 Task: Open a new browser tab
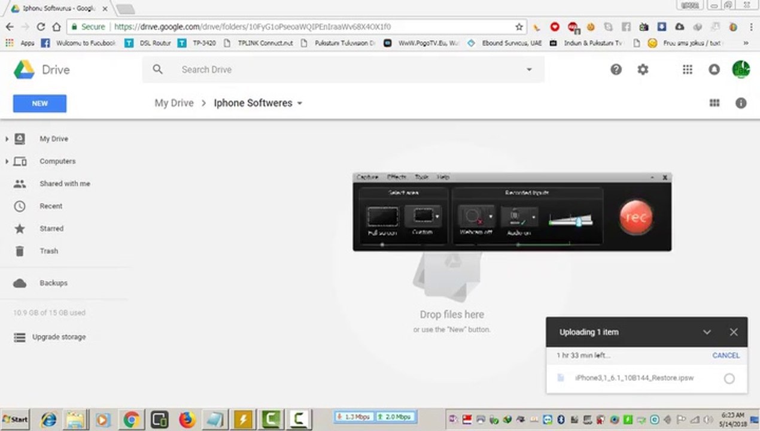tap(125, 9)
